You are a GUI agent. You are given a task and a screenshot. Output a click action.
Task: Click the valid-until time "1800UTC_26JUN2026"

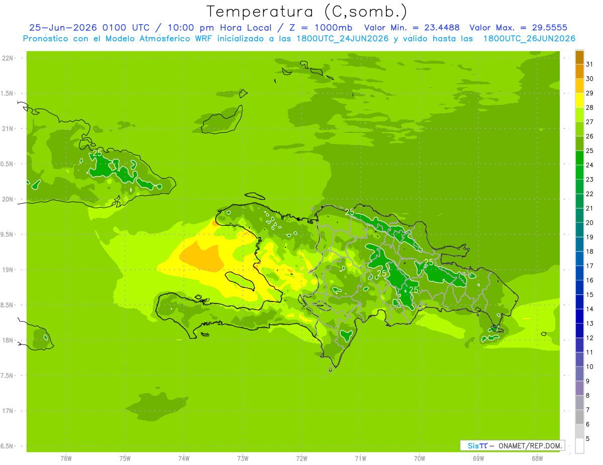click(529, 39)
